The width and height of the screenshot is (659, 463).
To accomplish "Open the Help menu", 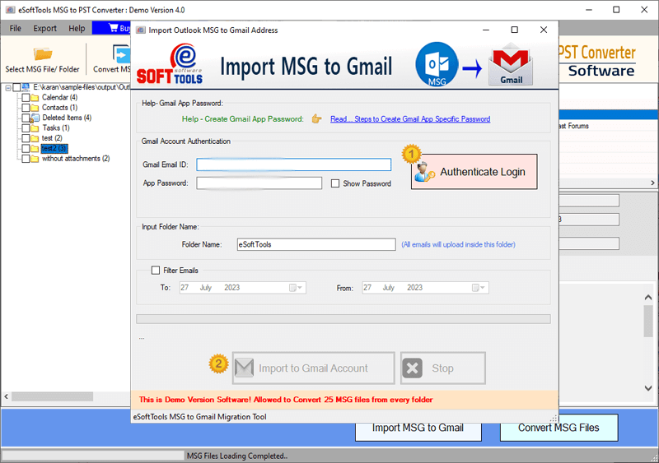I will pos(77,28).
